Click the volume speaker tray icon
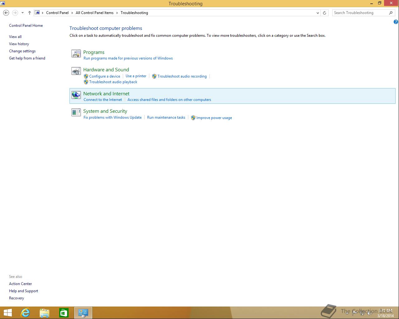The image size is (399, 319). coord(370,313)
